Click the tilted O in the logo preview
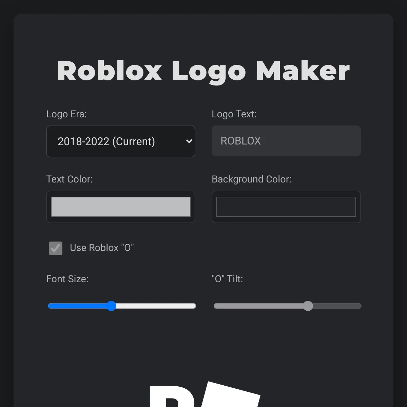The width and height of the screenshot is (407, 407). 232,395
